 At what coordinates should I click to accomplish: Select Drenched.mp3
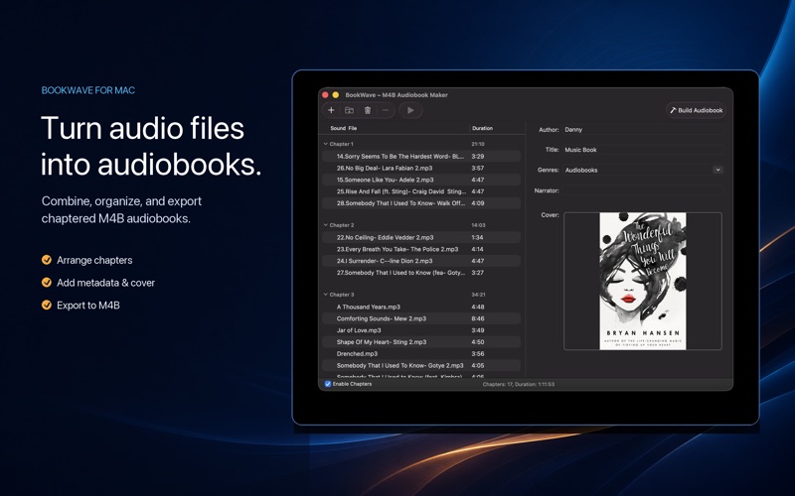[x=421, y=354]
